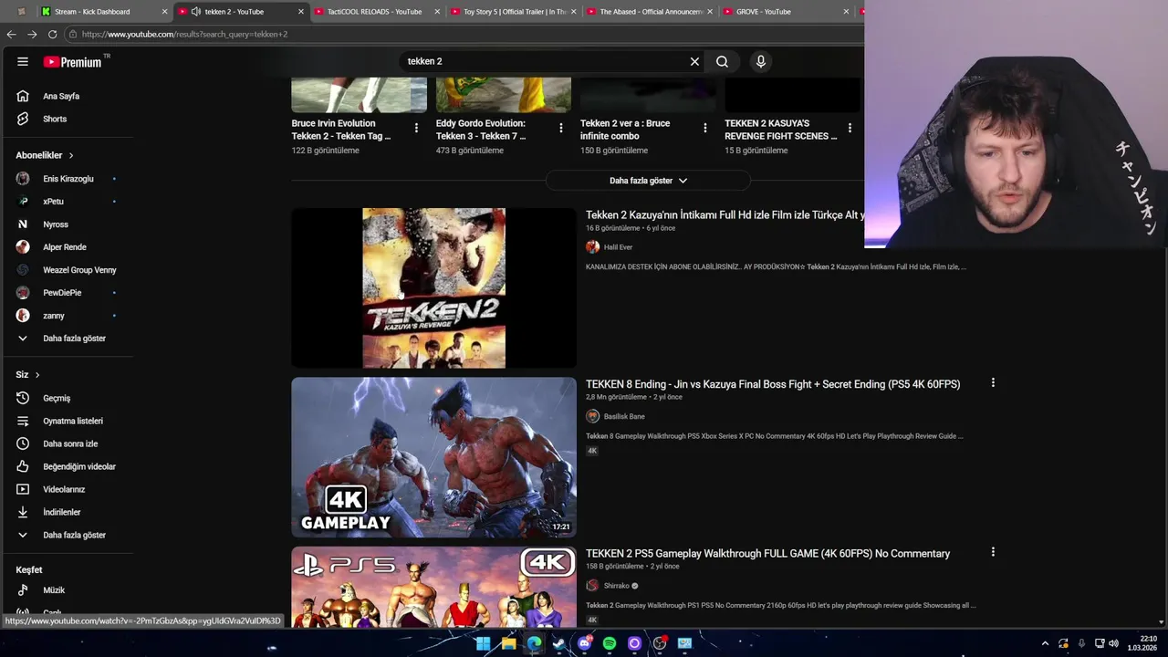Click the PS5 4K Tekken 2 thumbnail
Image resolution: width=1168 pixels, height=657 pixels.
(x=433, y=587)
